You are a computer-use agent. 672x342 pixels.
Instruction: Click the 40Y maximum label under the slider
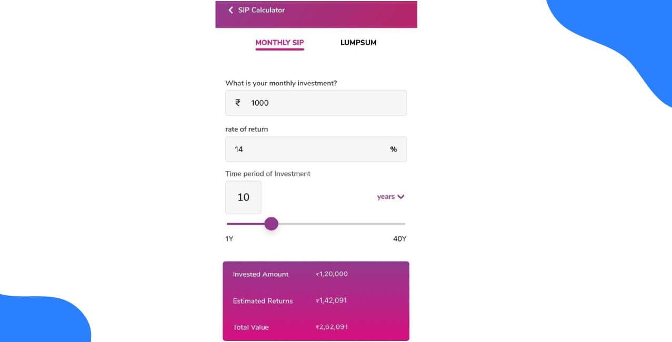400,239
